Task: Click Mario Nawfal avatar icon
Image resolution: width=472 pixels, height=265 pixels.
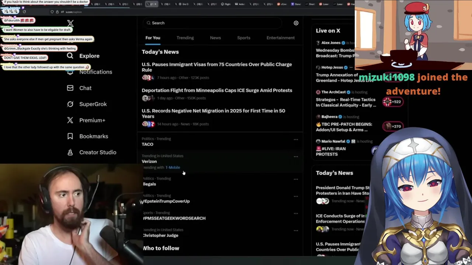Action: pyautogui.click(x=318, y=141)
